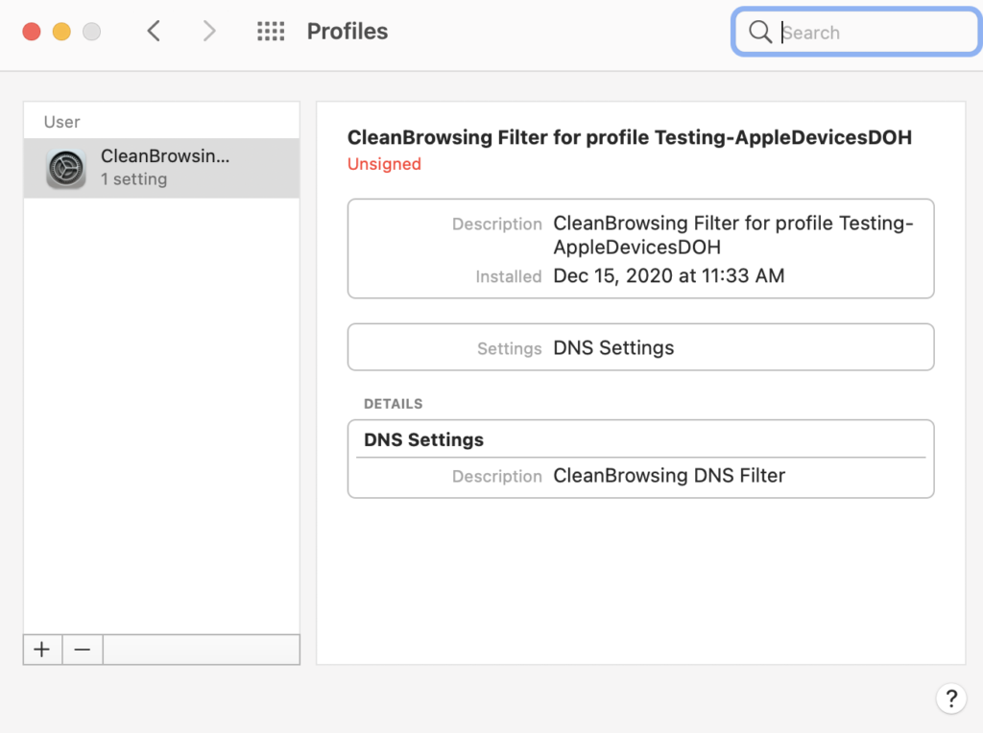Focus the Search field
The height and width of the screenshot is (733, 983).
pos(855,32)
